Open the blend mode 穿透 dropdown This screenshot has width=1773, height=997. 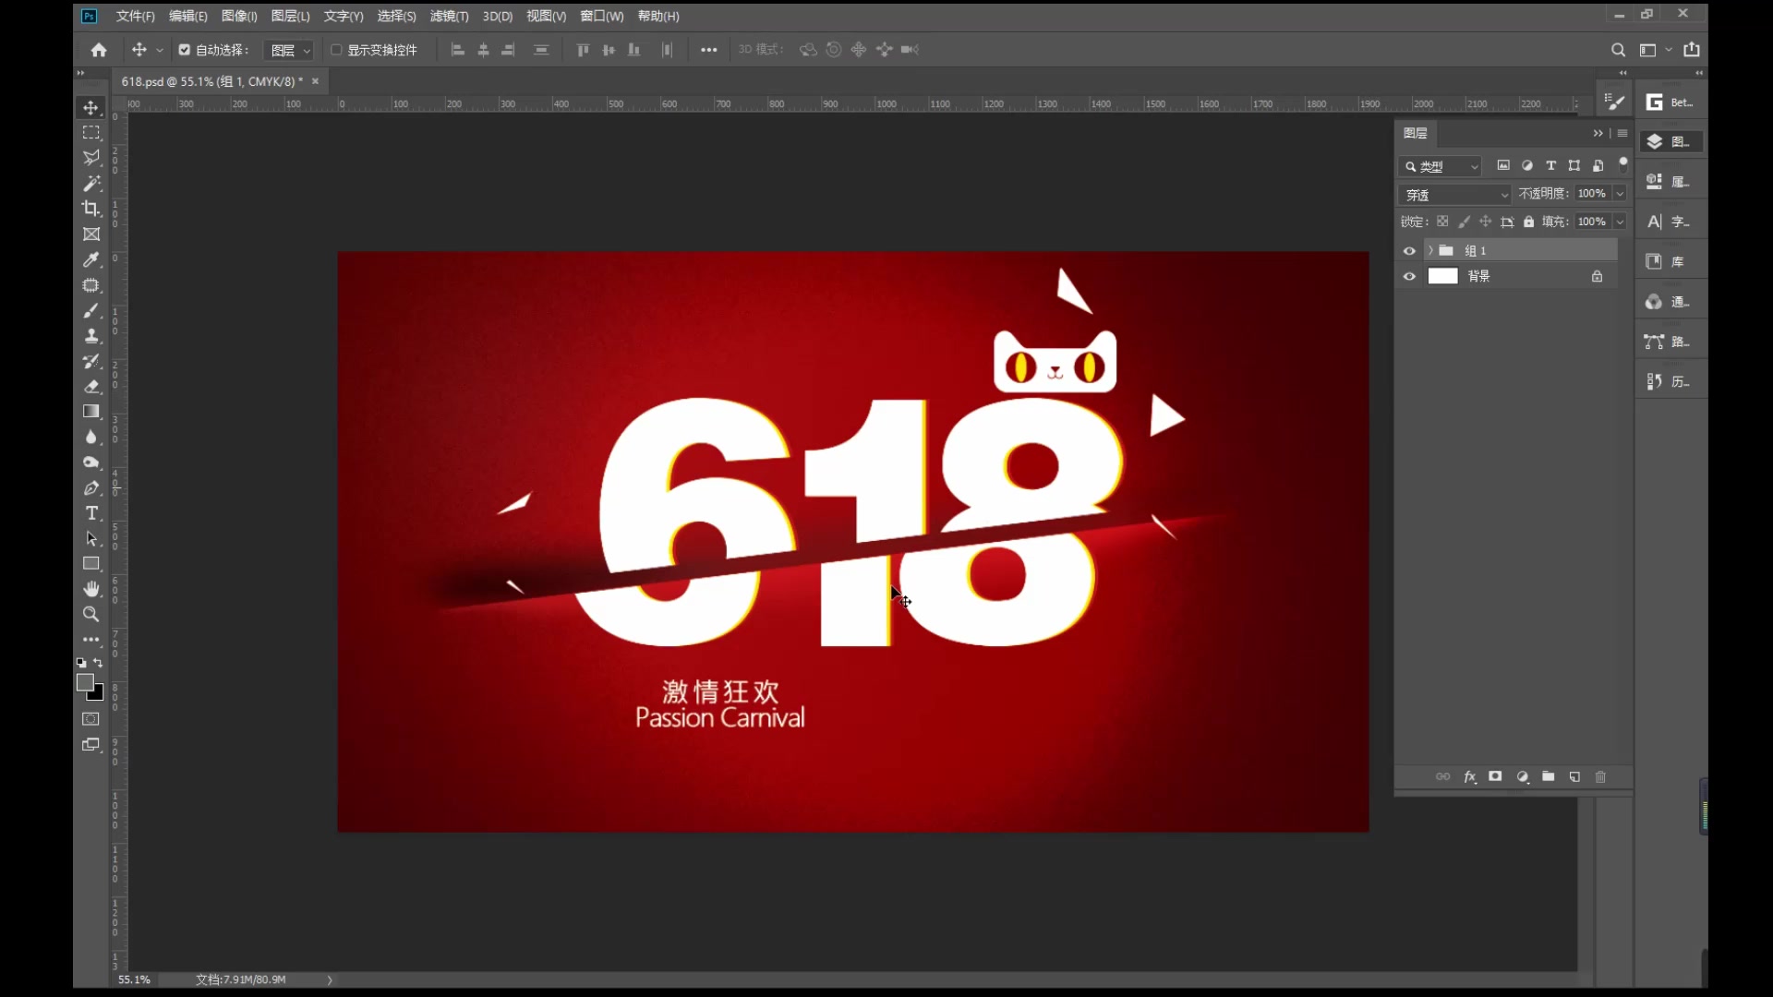point(1455,195)
